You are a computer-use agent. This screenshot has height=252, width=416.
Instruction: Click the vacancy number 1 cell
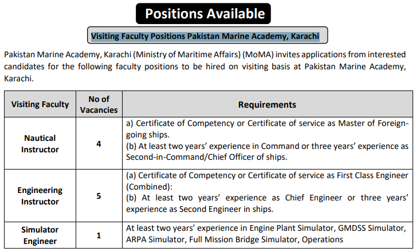coord(99,235)
